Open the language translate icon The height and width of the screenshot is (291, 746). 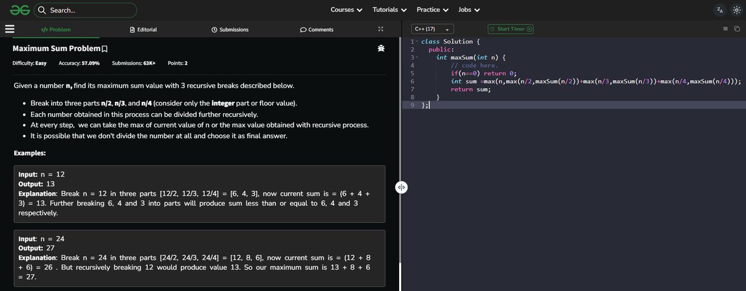(x=720, y=10)
